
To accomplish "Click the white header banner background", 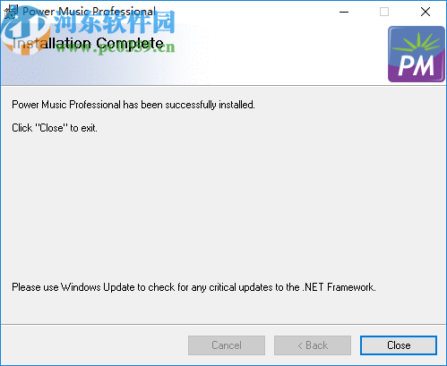I will point(284,54).
